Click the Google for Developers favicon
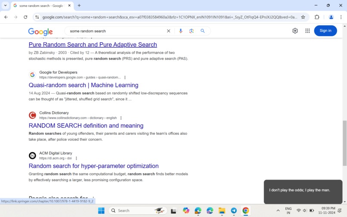347x217 pixels. coord(32,74)
